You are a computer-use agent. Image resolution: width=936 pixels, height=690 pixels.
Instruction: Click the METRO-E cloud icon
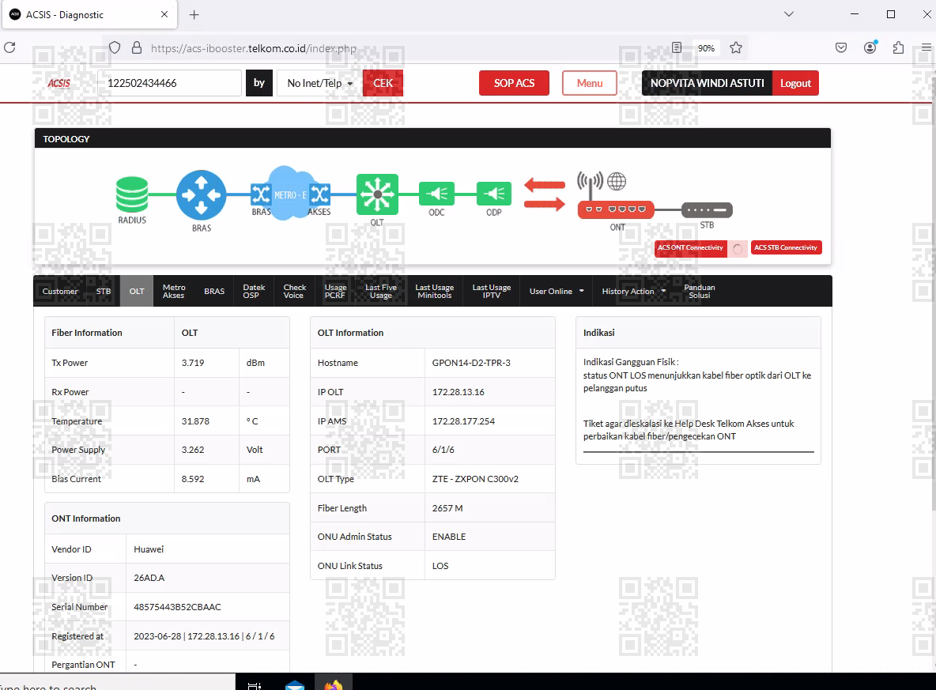pyautogui.click(x=291, y=194)
